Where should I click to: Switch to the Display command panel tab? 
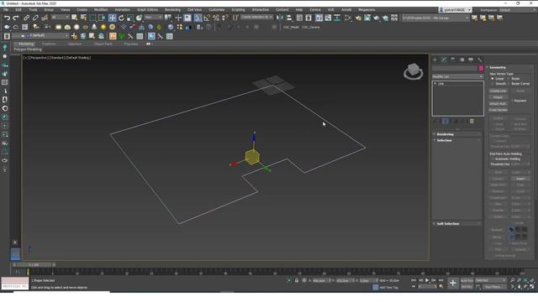click(x=471, y=60)
